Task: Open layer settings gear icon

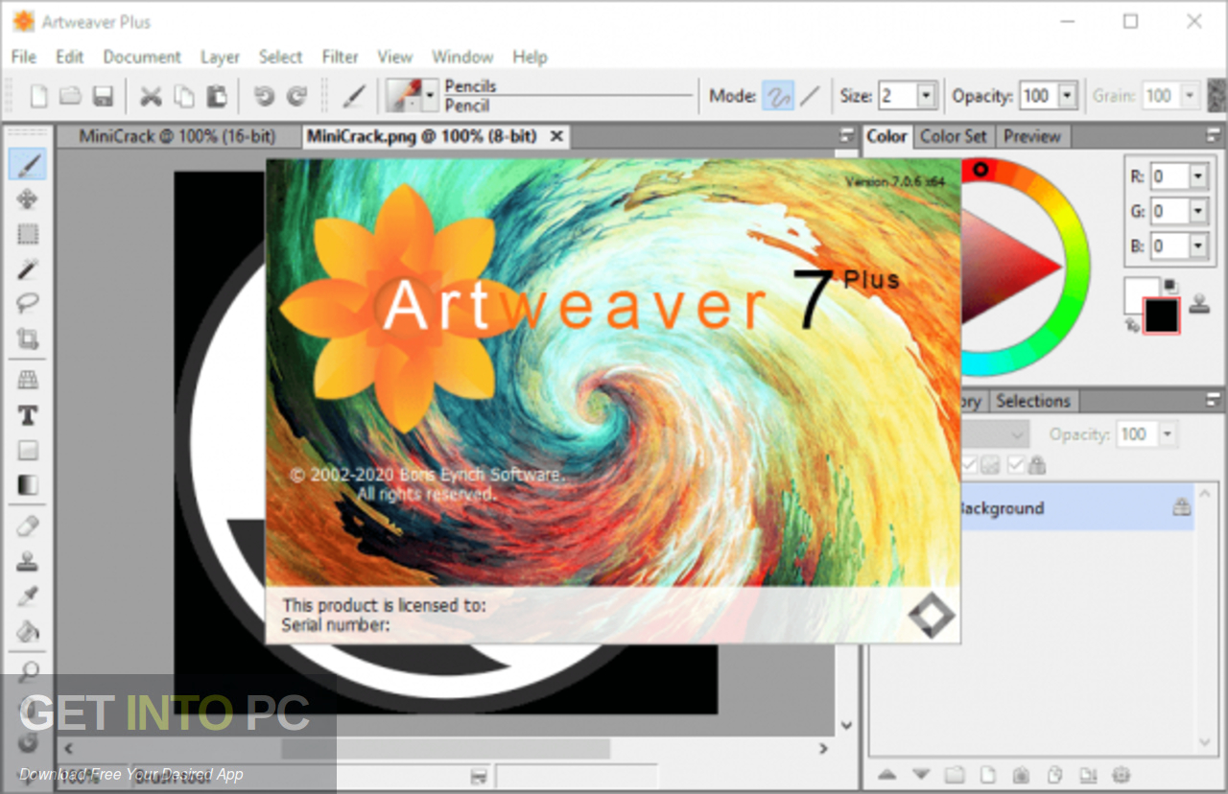Action: tap(1122, 774)
